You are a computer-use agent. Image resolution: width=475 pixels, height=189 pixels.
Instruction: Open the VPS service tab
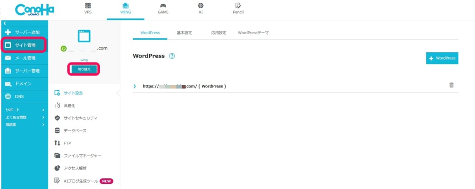click(x=88, y=8)
